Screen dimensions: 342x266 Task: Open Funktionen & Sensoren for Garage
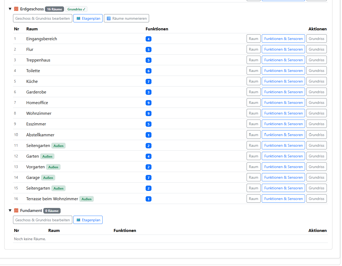[283, 177]
